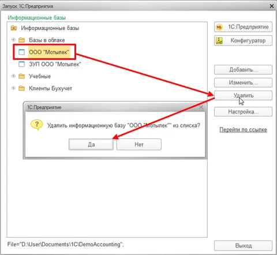Screen dimensions: 277x255
Task: Click the Удалить button
Action: point(243,95)
